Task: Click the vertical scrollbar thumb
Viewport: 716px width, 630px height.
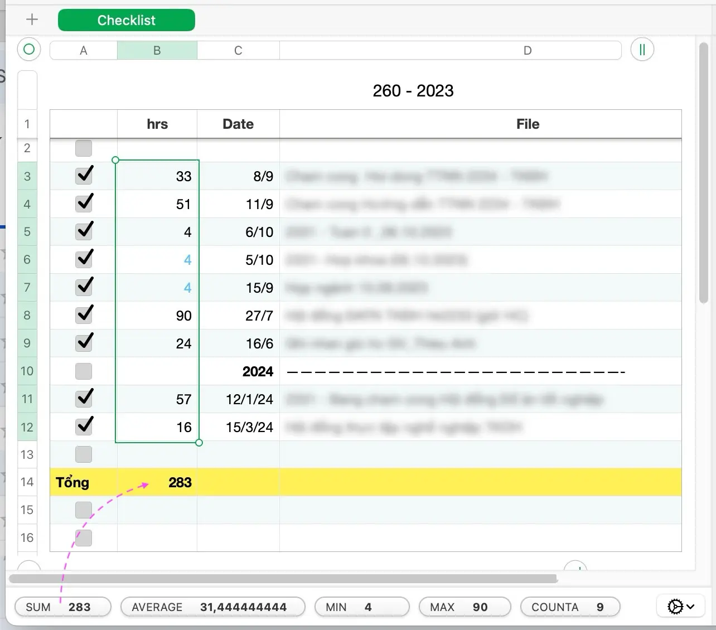Action: click(x=704, y=173)
